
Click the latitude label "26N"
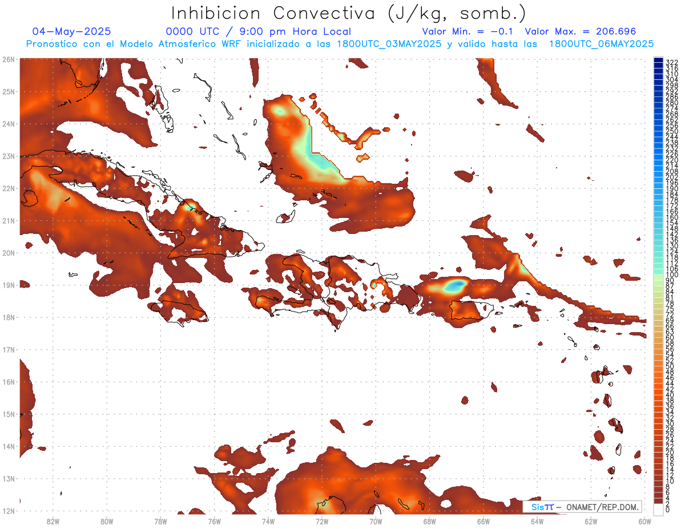pos(9,59)
